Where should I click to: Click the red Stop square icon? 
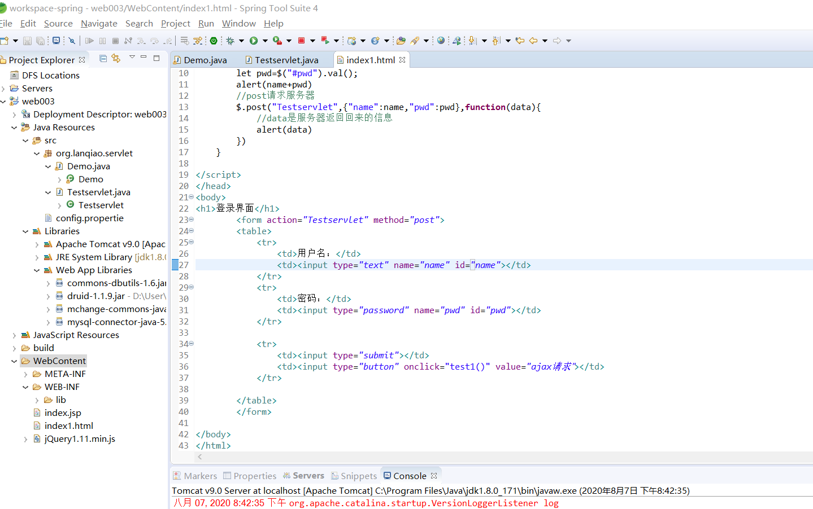(302, 41)
